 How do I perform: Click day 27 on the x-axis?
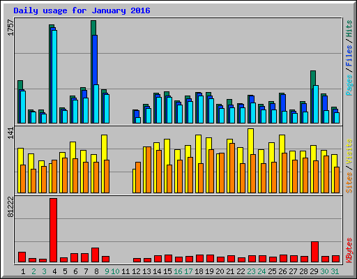point(293,271)
